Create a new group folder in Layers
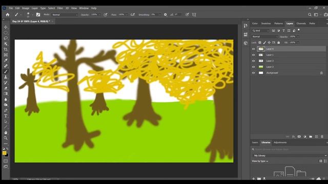 (311, 136)
